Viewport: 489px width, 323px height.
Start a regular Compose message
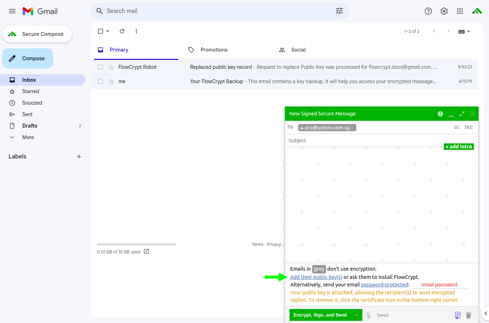point(28,58)
